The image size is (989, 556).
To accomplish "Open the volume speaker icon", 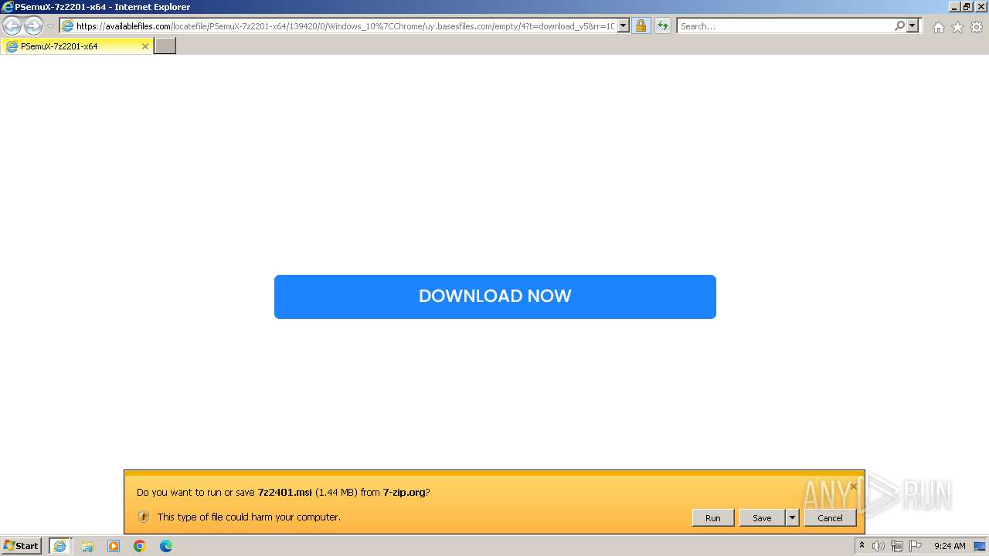I will [879, 546].
